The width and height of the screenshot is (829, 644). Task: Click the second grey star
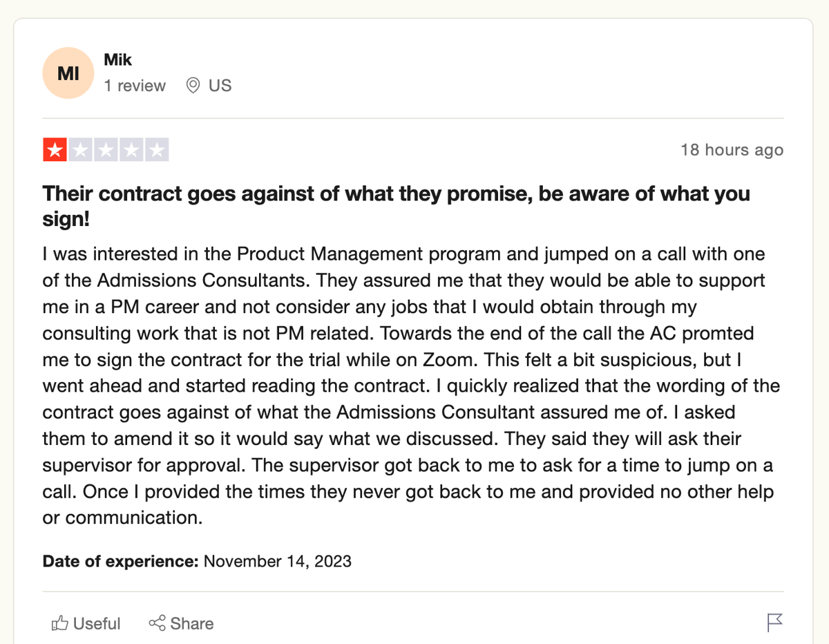80,150
